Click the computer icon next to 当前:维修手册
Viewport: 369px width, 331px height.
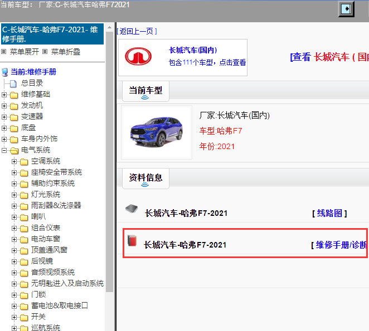coord(5,72)
